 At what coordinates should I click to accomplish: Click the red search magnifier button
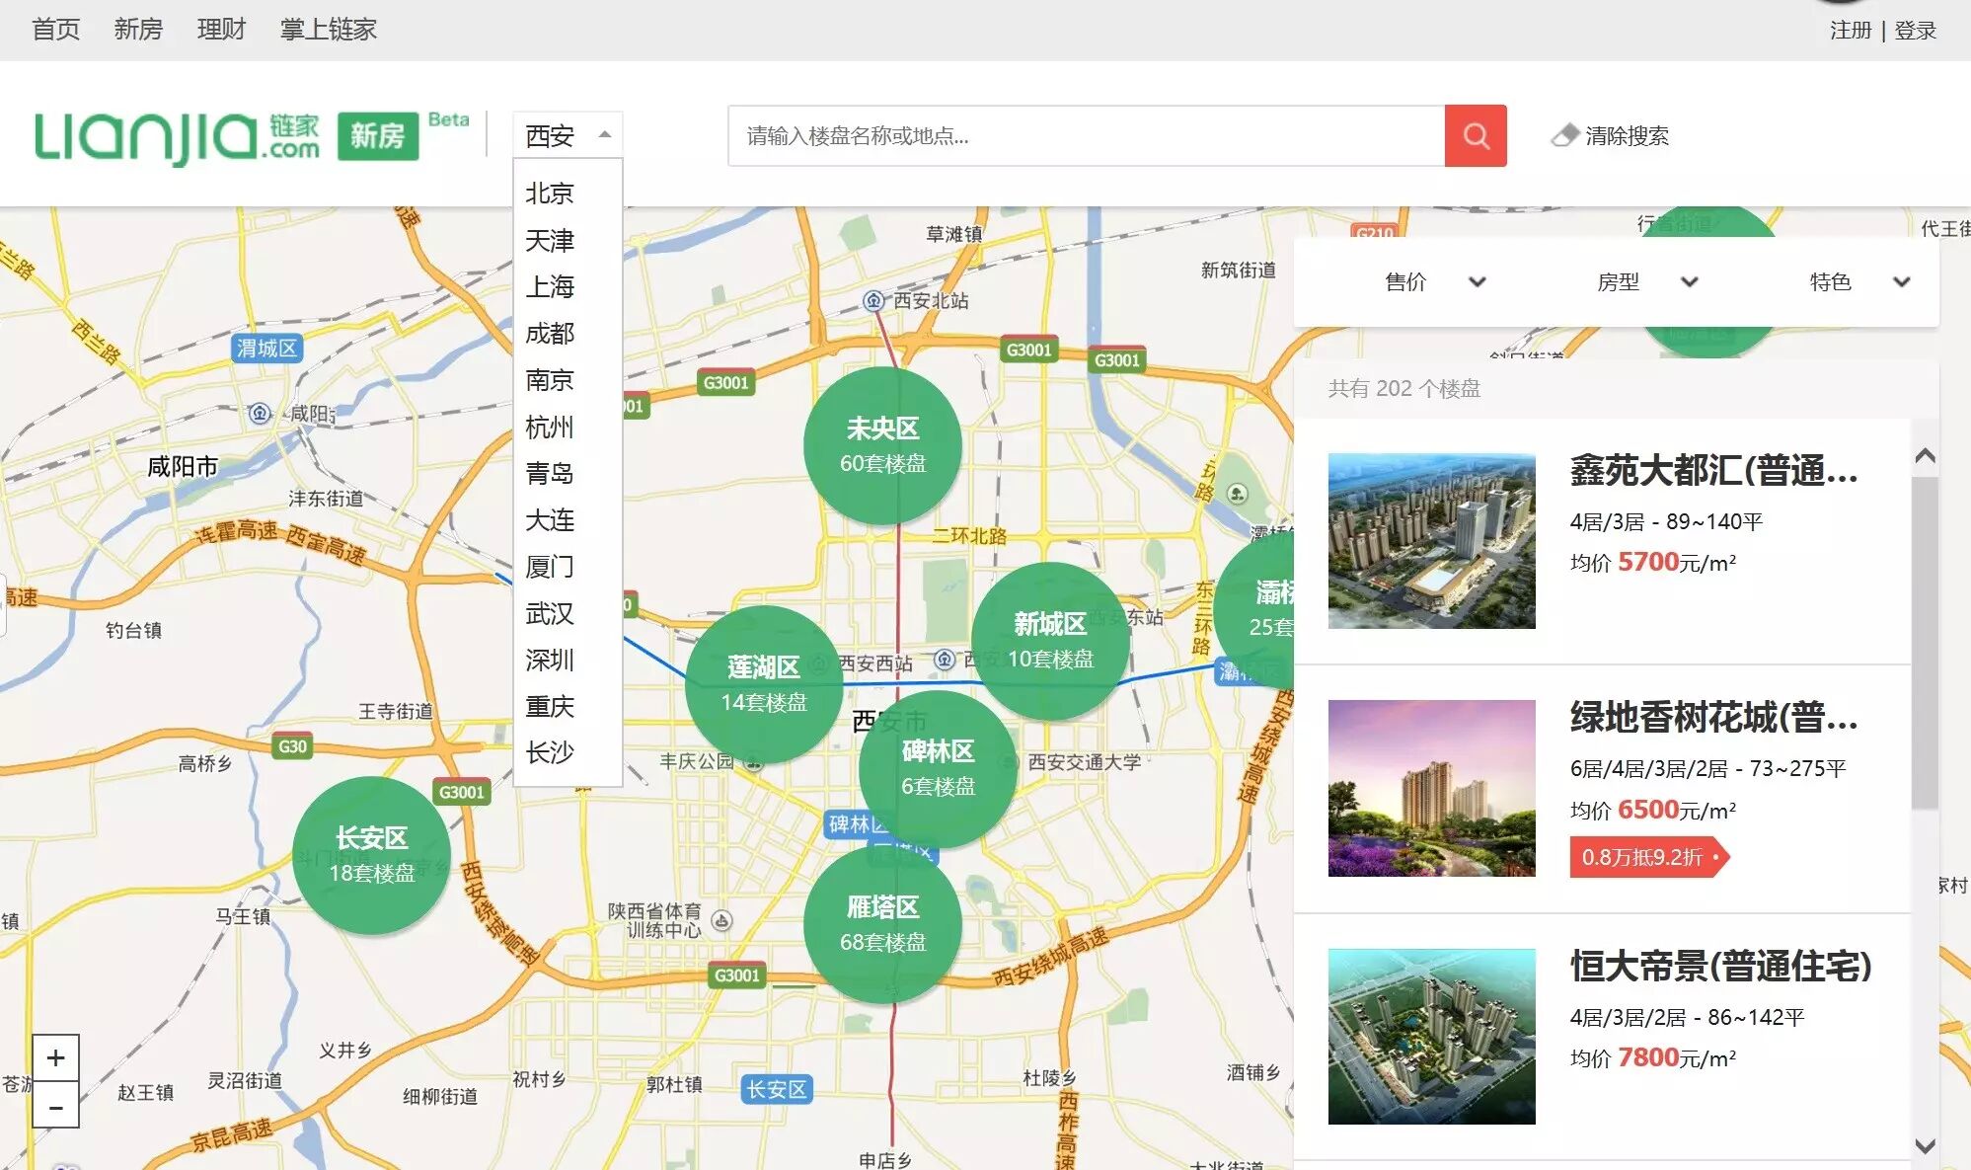tap(1475, 135)
